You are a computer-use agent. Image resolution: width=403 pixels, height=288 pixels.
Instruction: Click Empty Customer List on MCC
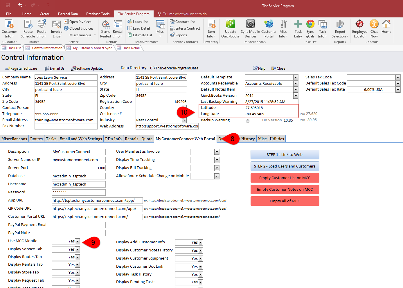pyautogui.click(x=285, y=178)
